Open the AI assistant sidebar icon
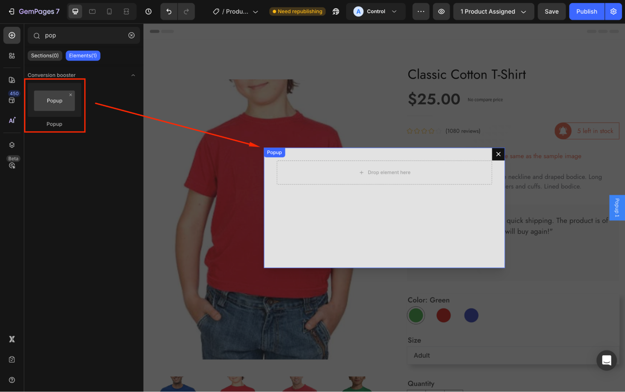 click(x=12, y=120)
